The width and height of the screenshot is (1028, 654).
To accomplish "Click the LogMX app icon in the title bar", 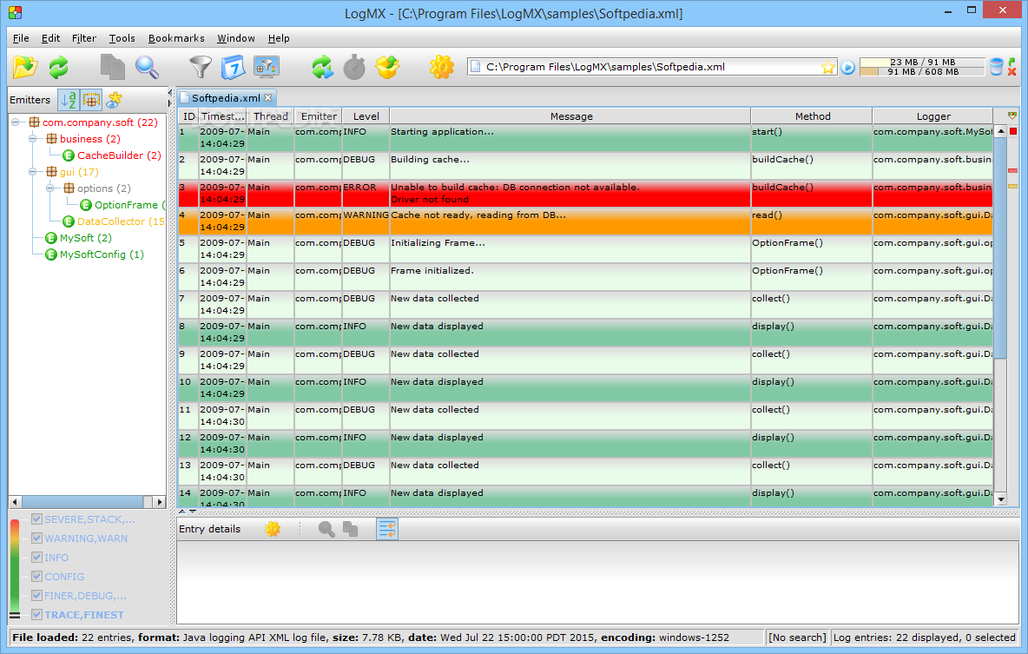I will (15, 12).
